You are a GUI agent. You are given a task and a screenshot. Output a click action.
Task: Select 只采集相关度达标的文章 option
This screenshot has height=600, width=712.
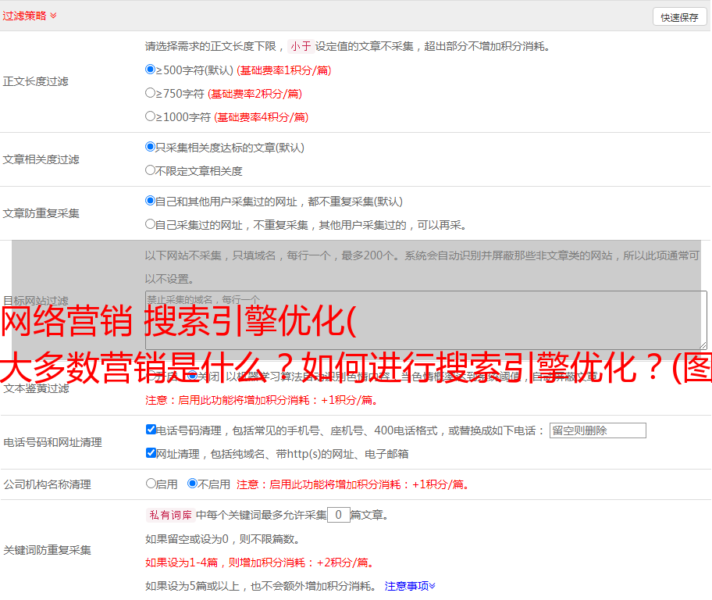coord(151,147)
